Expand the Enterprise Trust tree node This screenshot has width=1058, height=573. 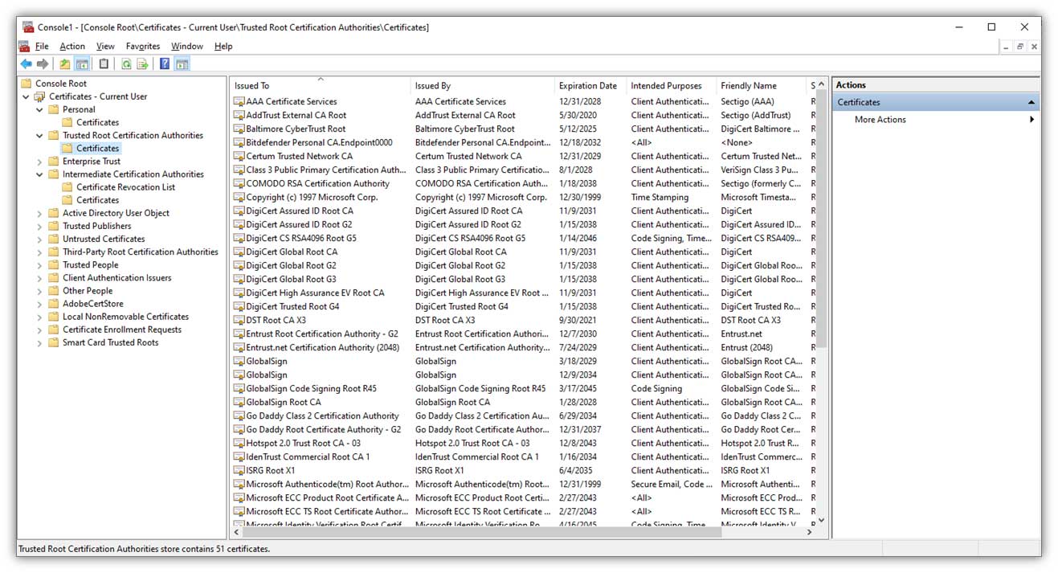click(x=39, y=162)
